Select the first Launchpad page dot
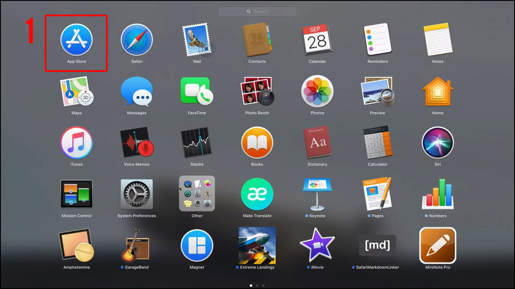 click(x=251, y=285)
